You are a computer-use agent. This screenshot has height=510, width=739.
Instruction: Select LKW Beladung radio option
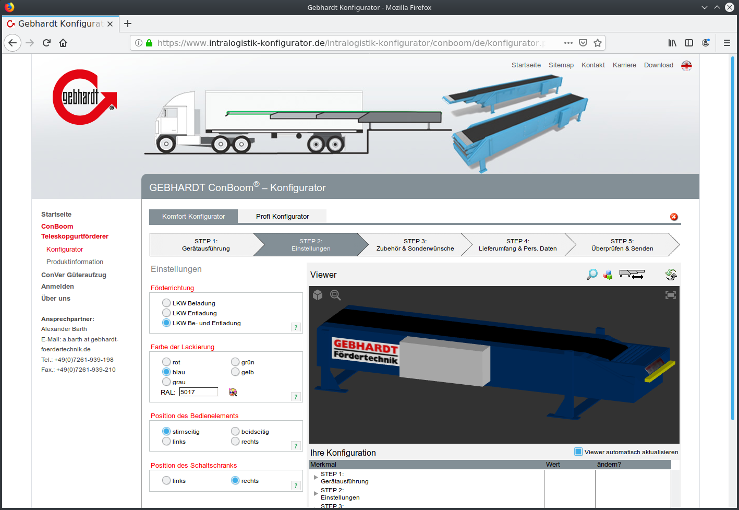pyautogui.click(x=166, y=303)
